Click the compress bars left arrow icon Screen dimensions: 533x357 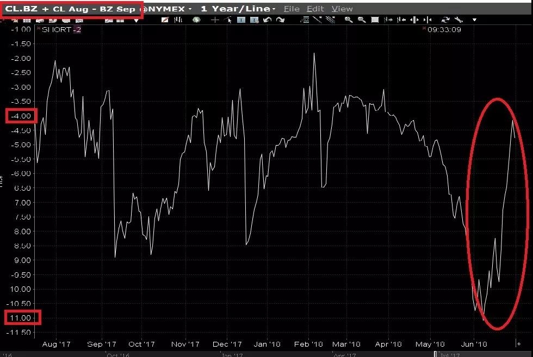[x=401, y=20]
